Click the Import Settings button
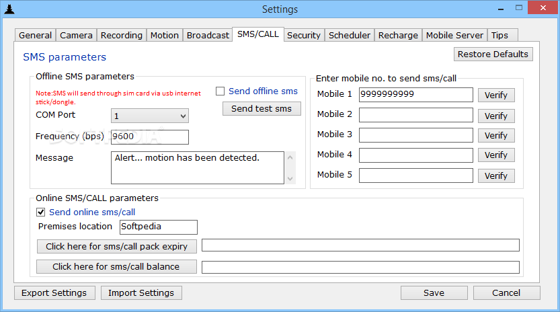Screen dimensions: 560x312 (x=141, y=292)
